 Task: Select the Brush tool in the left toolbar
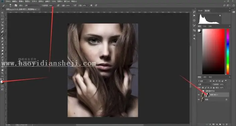[2, 35]
